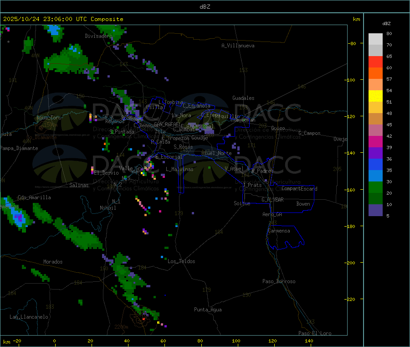The height and width of the screenshot is (347, 410).
Task: Click the -220 km vertical axis tick
Action: coord(350,300)
